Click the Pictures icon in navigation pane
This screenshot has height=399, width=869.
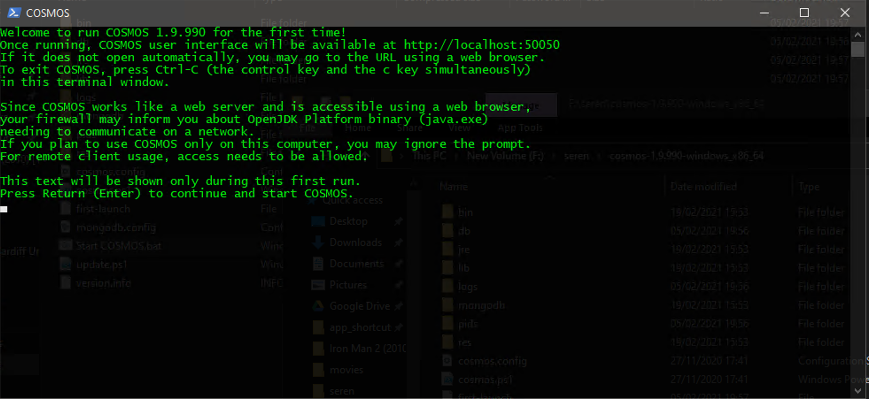[318, 285]
